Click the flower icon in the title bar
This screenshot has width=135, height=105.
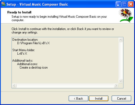[x=3, y=4]
